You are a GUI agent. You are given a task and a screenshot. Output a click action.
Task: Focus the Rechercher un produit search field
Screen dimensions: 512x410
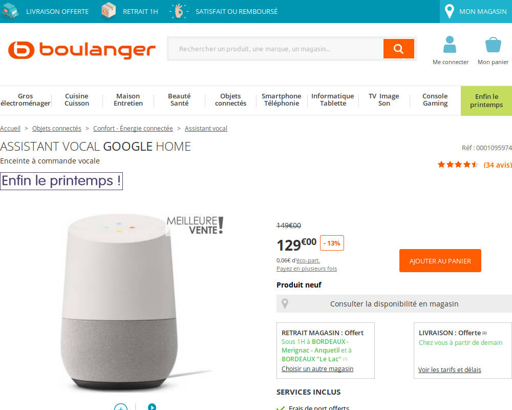coord(275,49)
